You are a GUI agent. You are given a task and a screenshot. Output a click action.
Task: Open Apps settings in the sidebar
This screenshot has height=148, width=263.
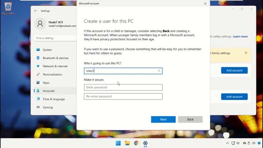pos(46,83)
